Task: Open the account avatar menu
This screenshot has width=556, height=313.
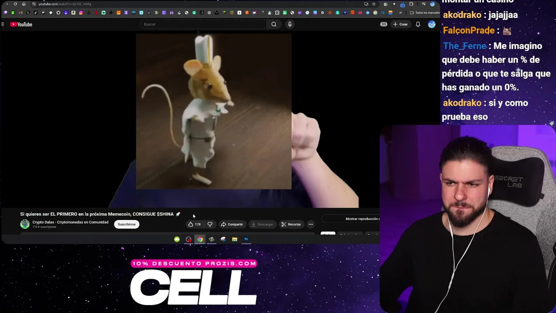Action: click(431, 24)
